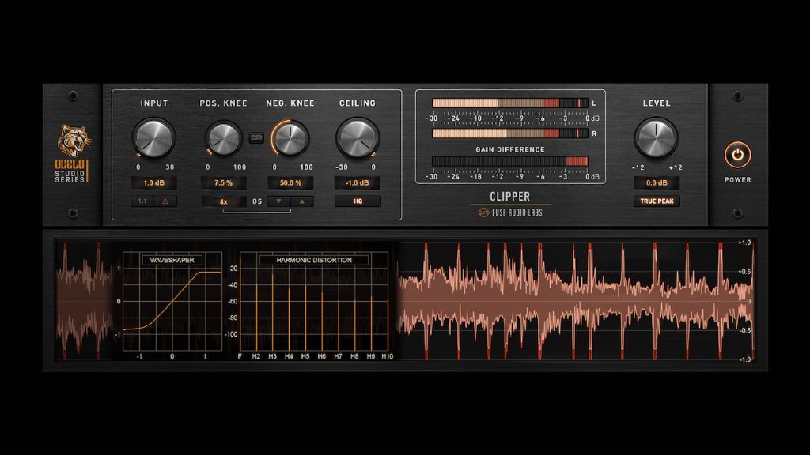Toggle the 1:1 gain match button

142,201
